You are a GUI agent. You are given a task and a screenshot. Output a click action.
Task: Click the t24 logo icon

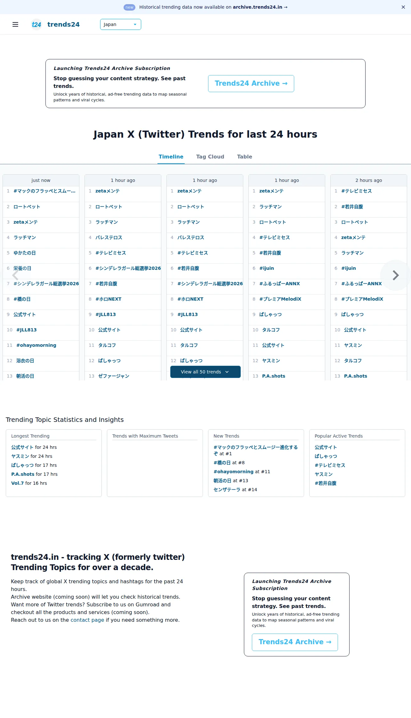coord(36,24)
